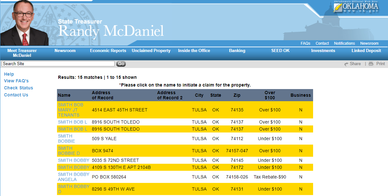Open the Investments menu
Viewport: 388px width, 196px height.
(x=323, y=50)
